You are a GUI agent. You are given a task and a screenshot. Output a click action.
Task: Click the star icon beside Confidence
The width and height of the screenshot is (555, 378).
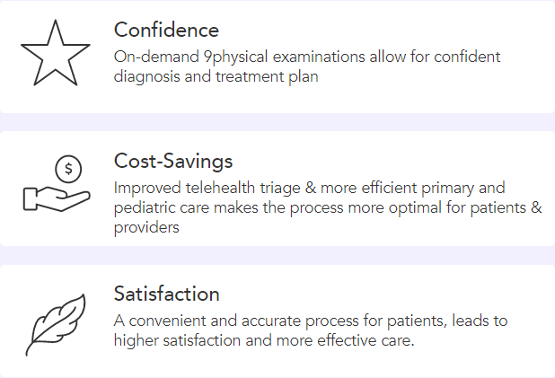pos(56,53)
